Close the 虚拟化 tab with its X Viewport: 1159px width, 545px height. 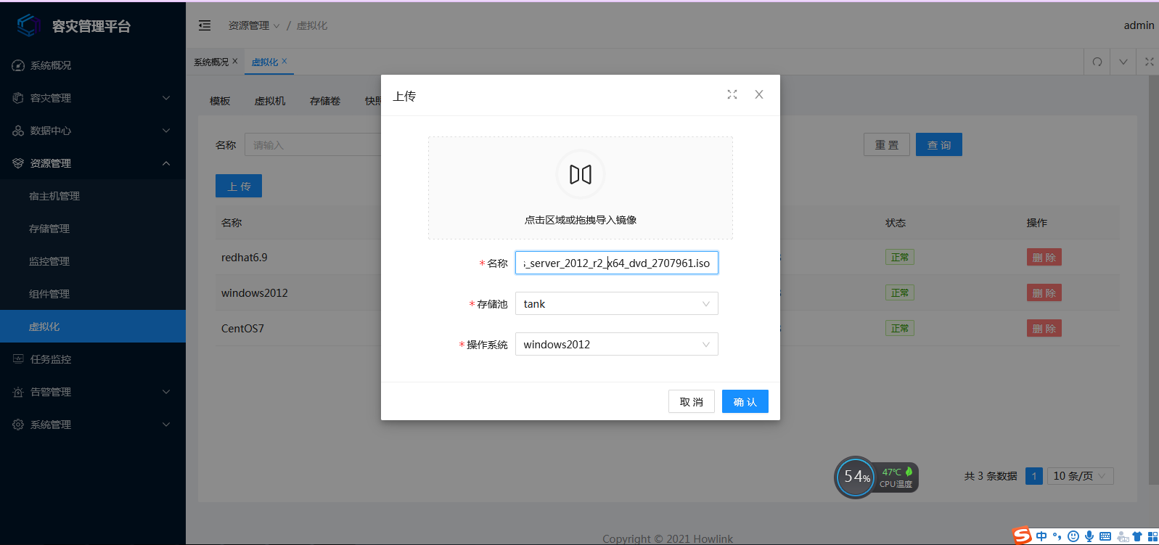tap(284, 61)
